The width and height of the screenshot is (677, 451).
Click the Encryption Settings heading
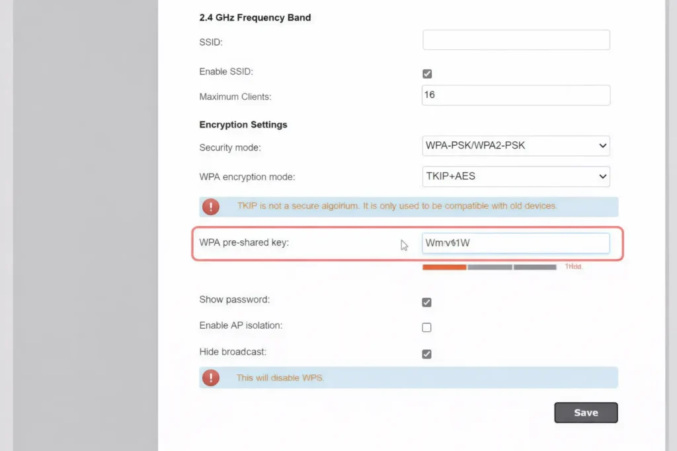[243, 125]
